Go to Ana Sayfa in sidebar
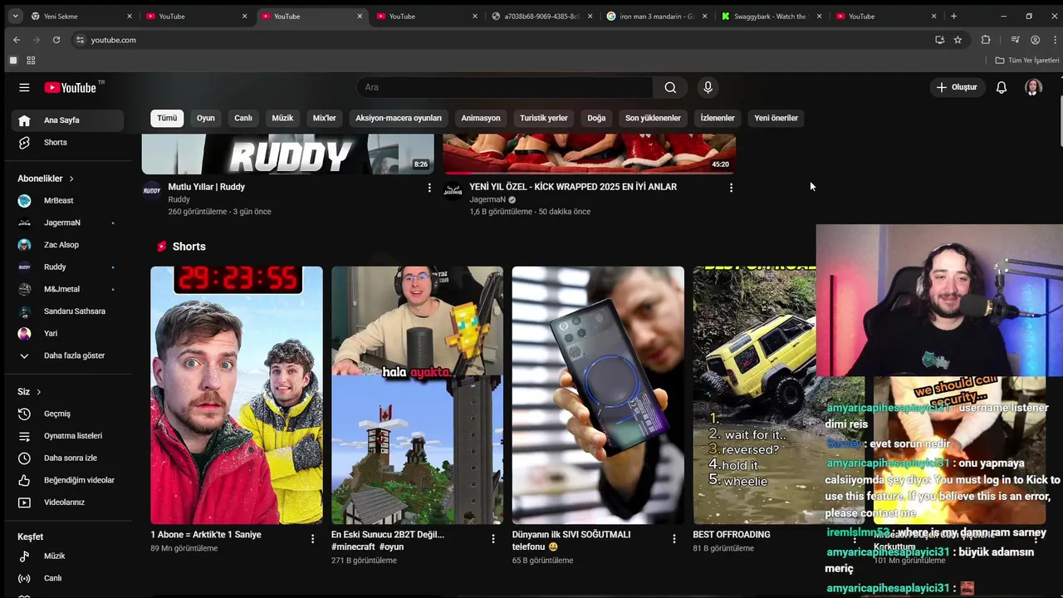Viewport: 1063px width, 598px height. (67, 120)
